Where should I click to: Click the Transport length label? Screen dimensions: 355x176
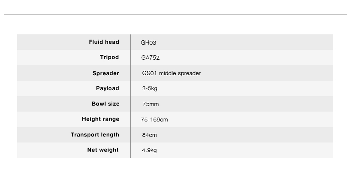click(x=95, y=135)
